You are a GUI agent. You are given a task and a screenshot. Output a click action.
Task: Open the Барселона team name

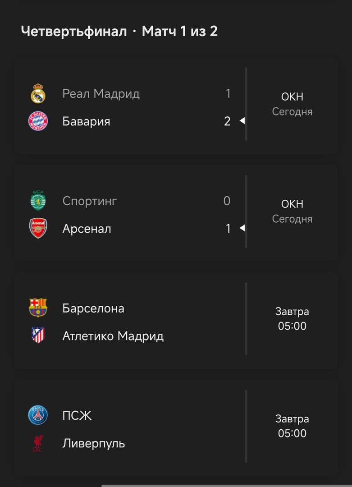coord(93,308)
